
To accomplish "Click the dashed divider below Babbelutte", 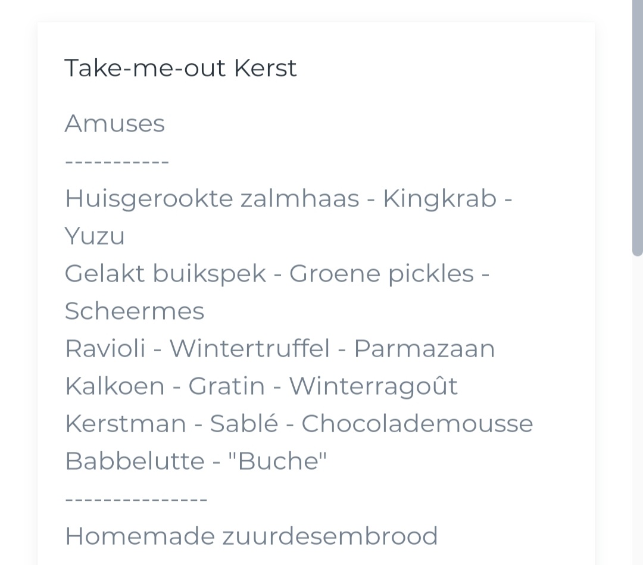I will click(136, 500).
